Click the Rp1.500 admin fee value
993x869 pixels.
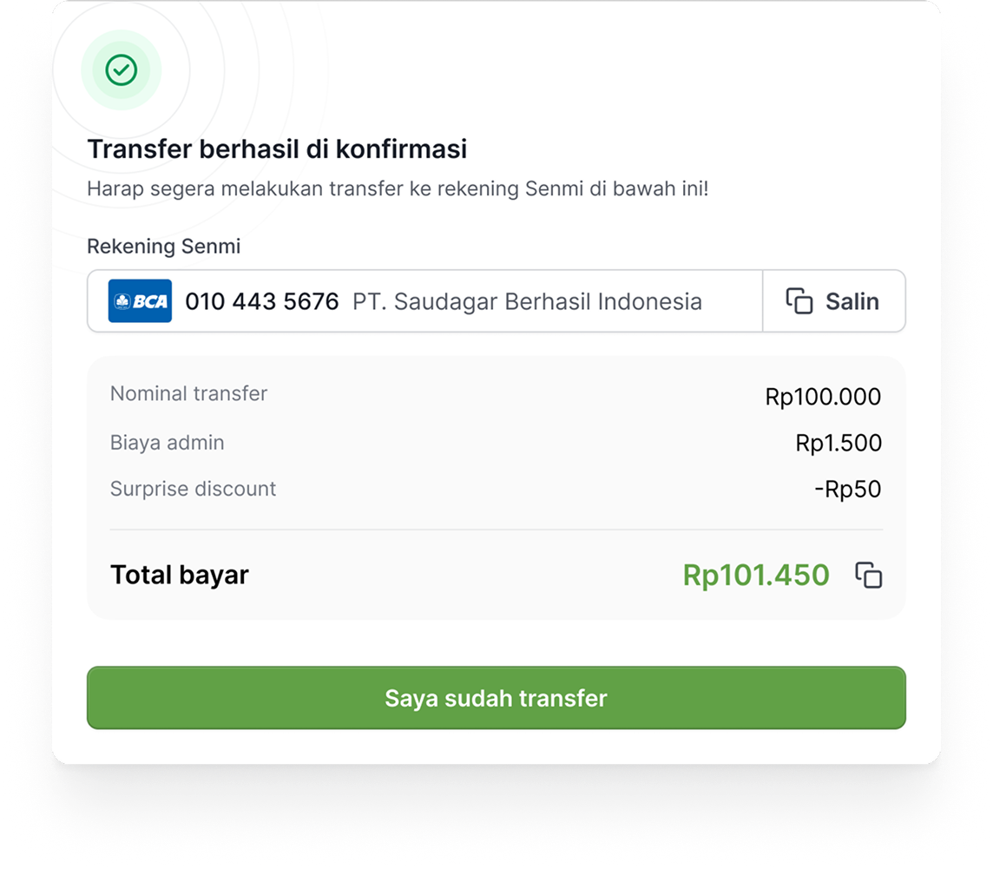click(x=838, y=443)
